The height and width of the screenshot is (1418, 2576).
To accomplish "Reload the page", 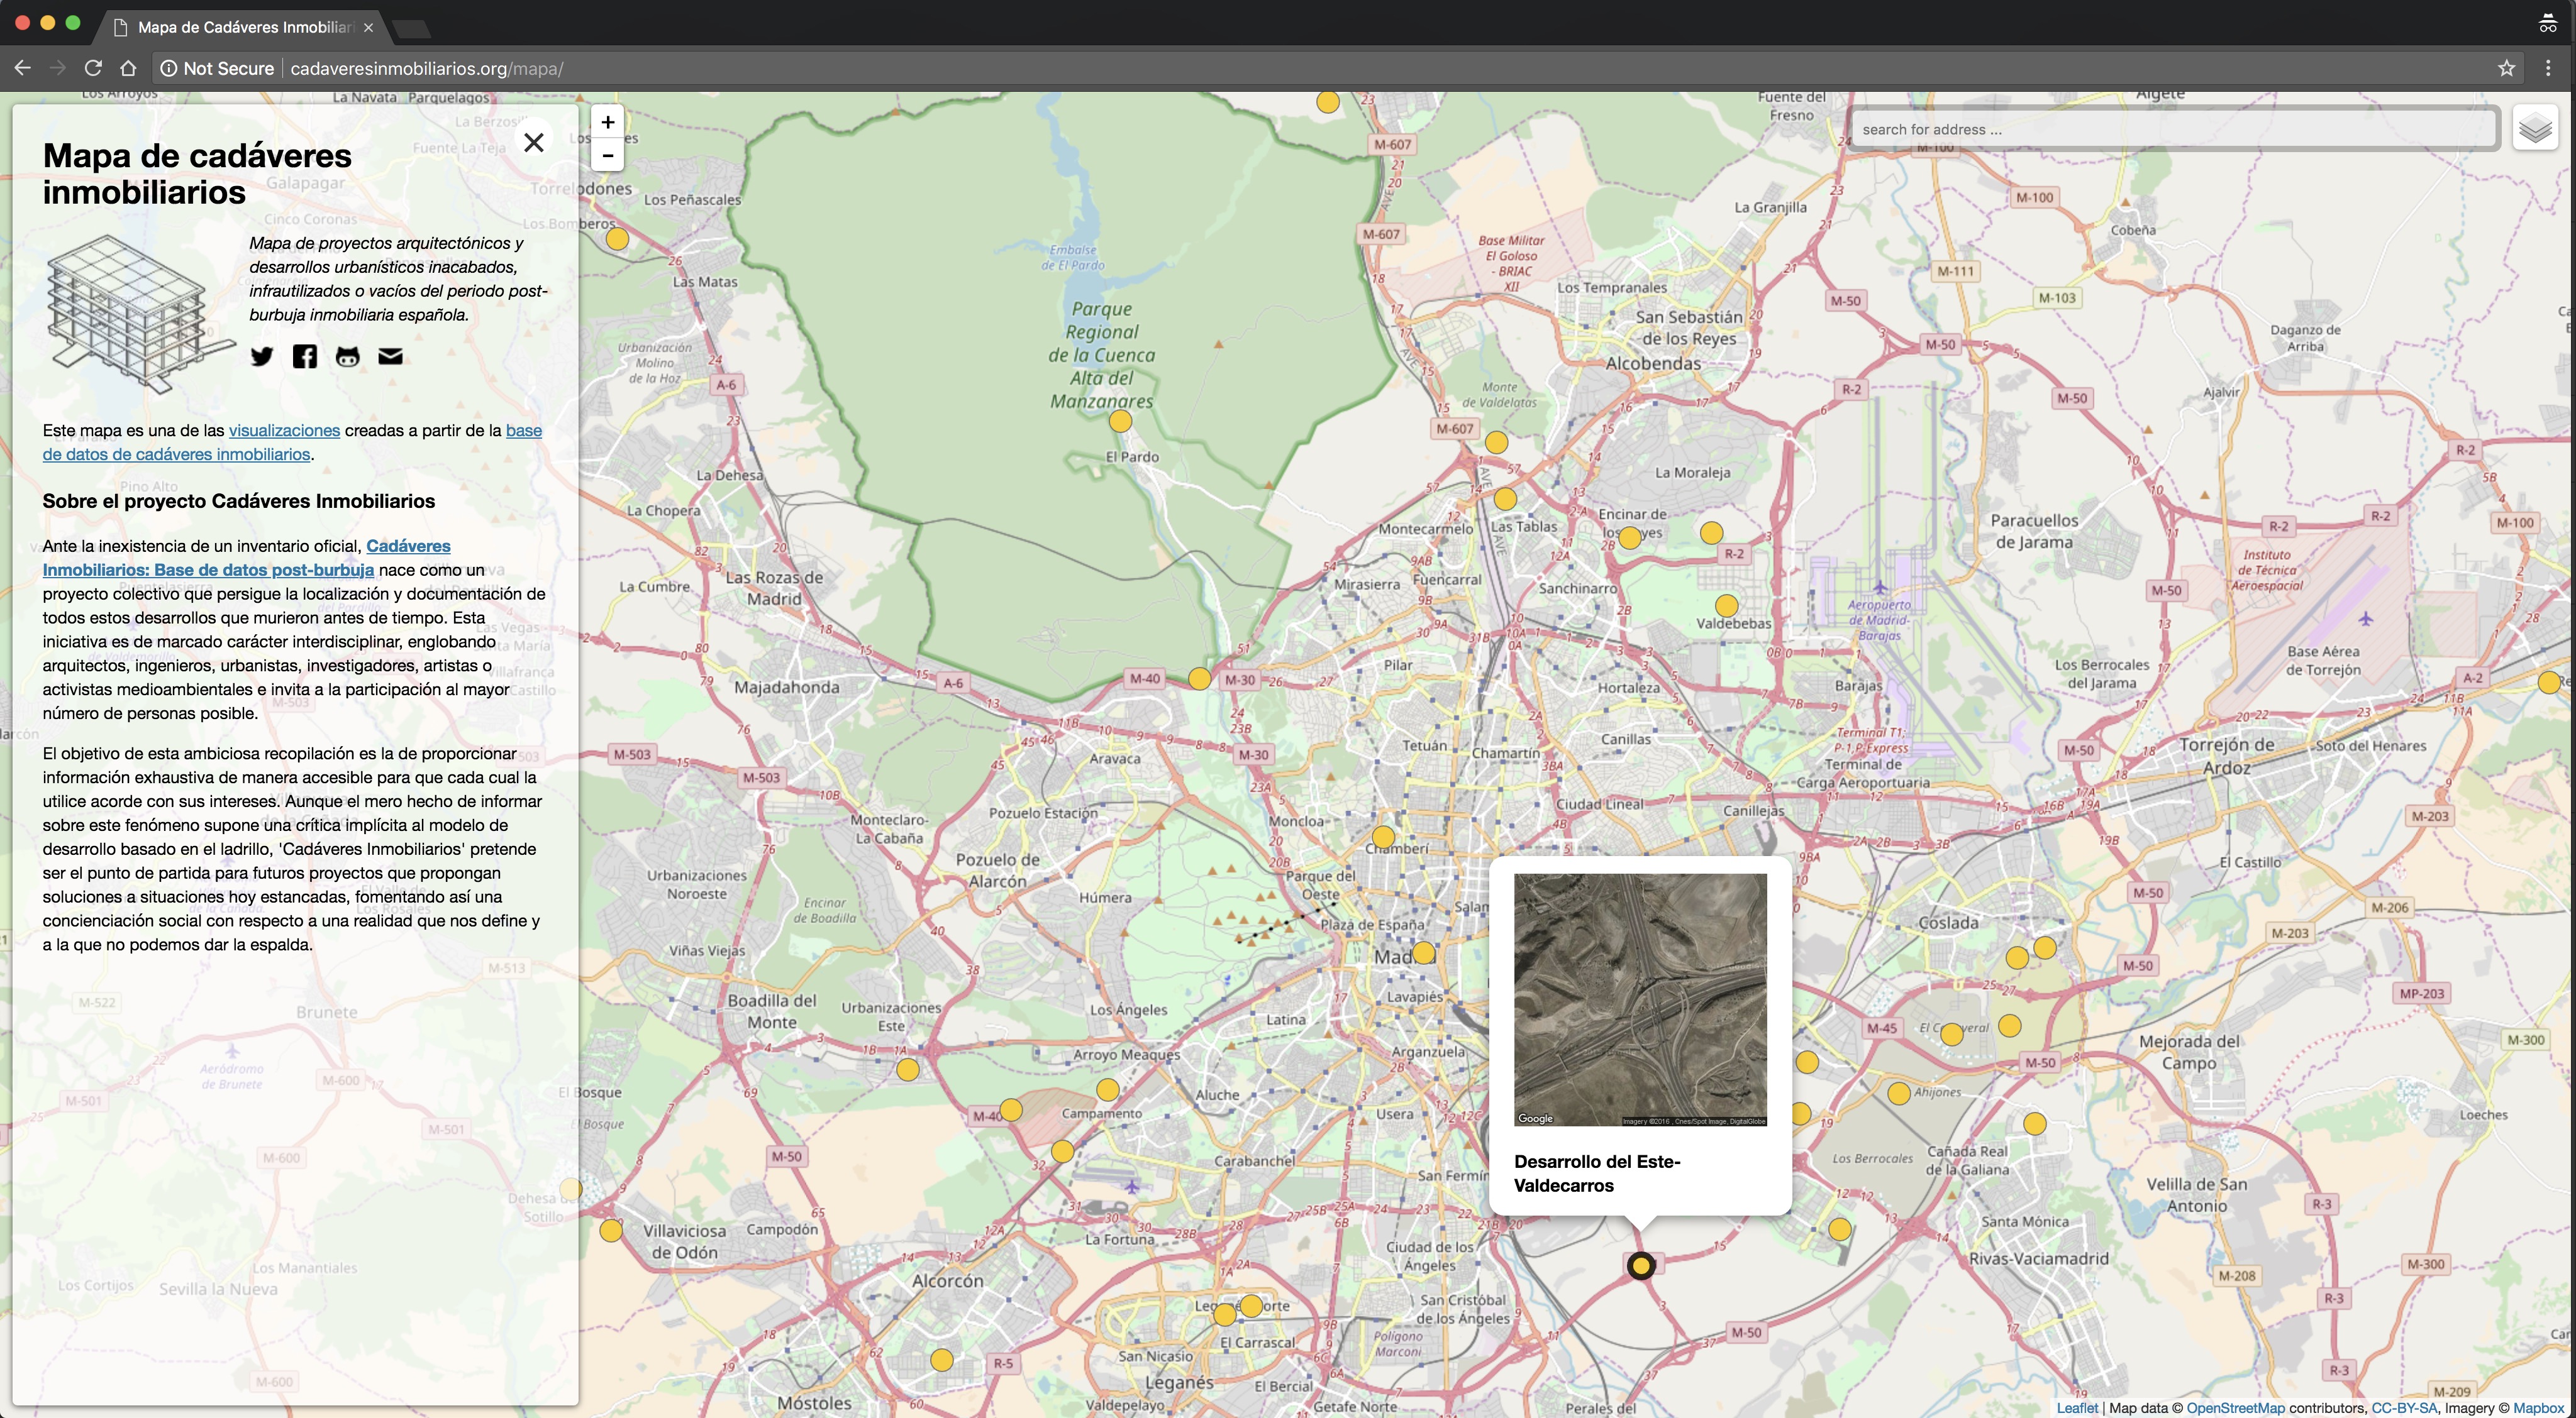I will coord(93,68).
